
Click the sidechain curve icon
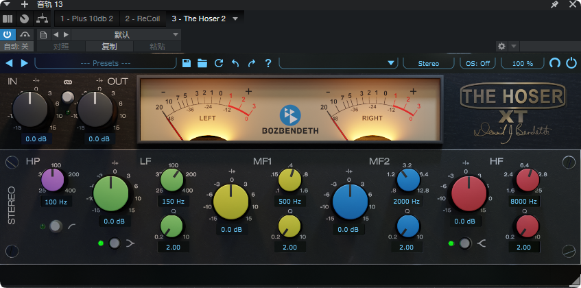point(25,35)
